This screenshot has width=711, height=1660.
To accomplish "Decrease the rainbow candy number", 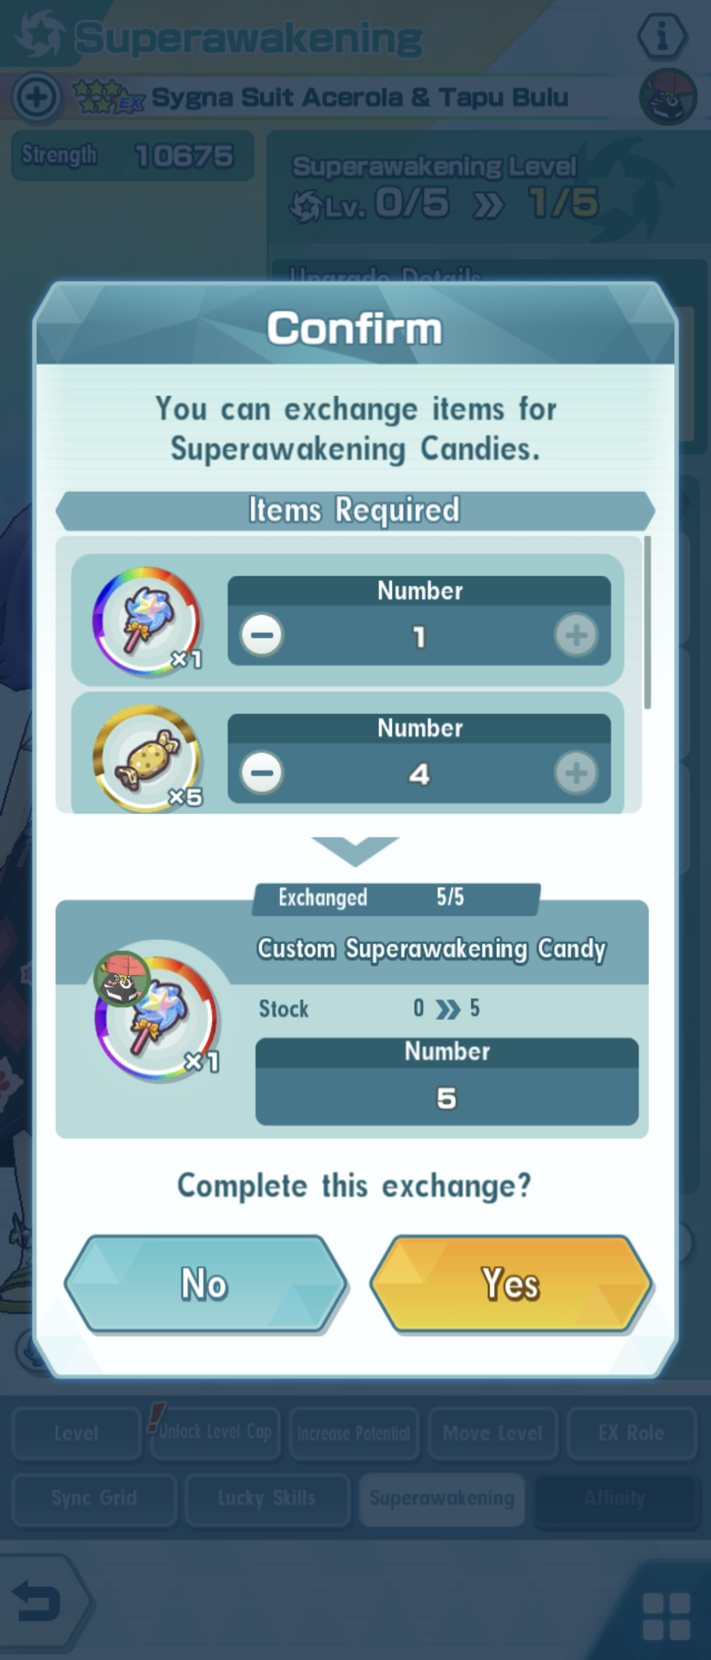I will point(262,635).
